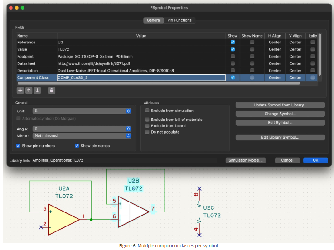Open the Angle dropdown
The height and width of the screenshot is (250, 334).
(82, 129)
